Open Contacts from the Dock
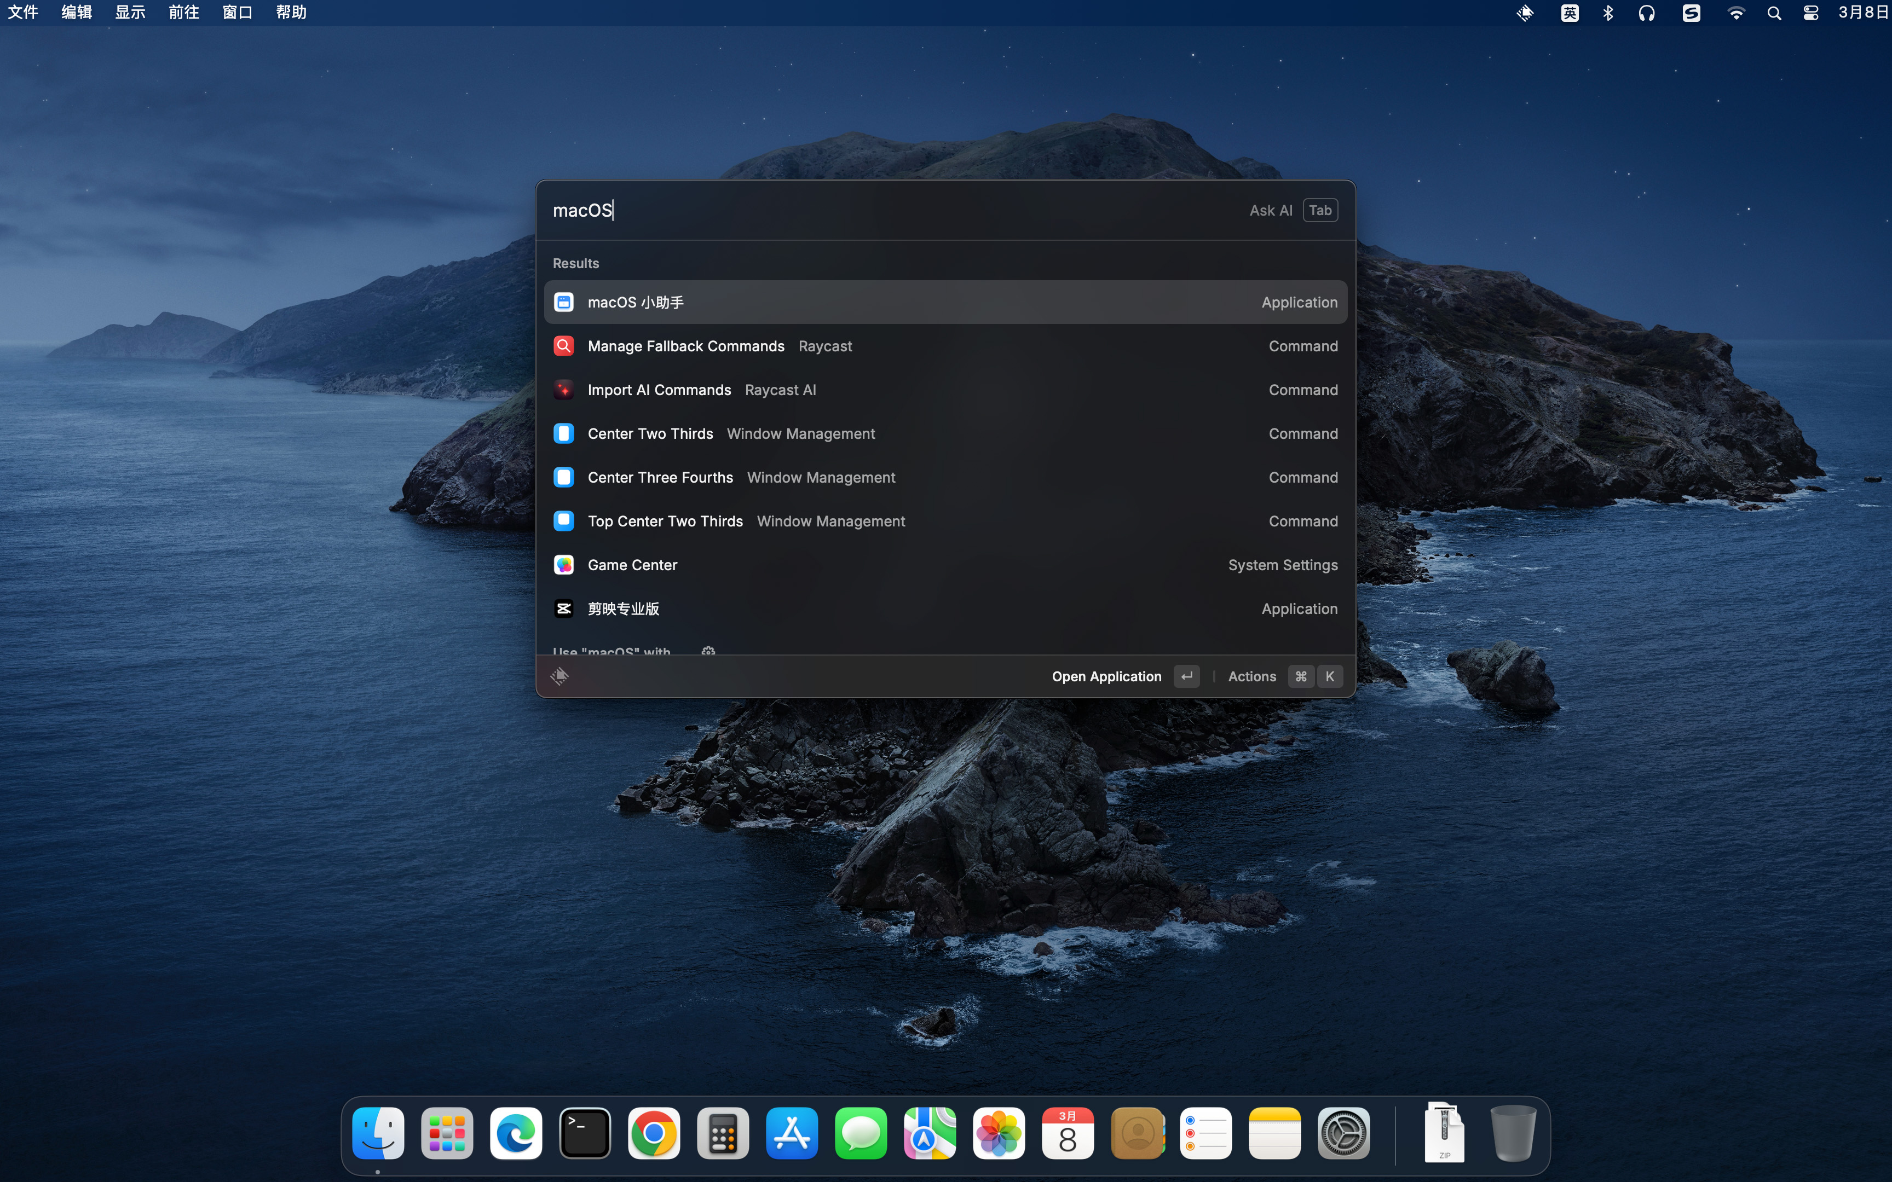This screenshot has height=1182, width=1892. pos(1137,1133)
